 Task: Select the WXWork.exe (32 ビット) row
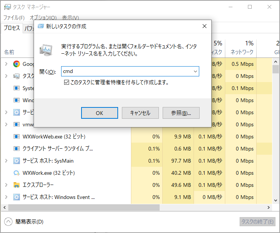(136, 173)
